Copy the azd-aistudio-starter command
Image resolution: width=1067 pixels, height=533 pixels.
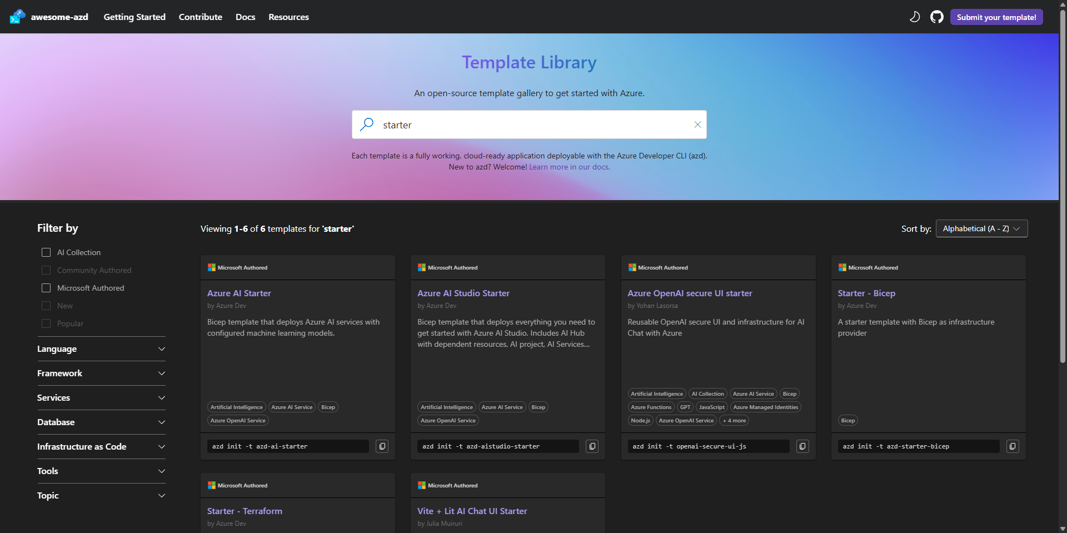(592, 446)
